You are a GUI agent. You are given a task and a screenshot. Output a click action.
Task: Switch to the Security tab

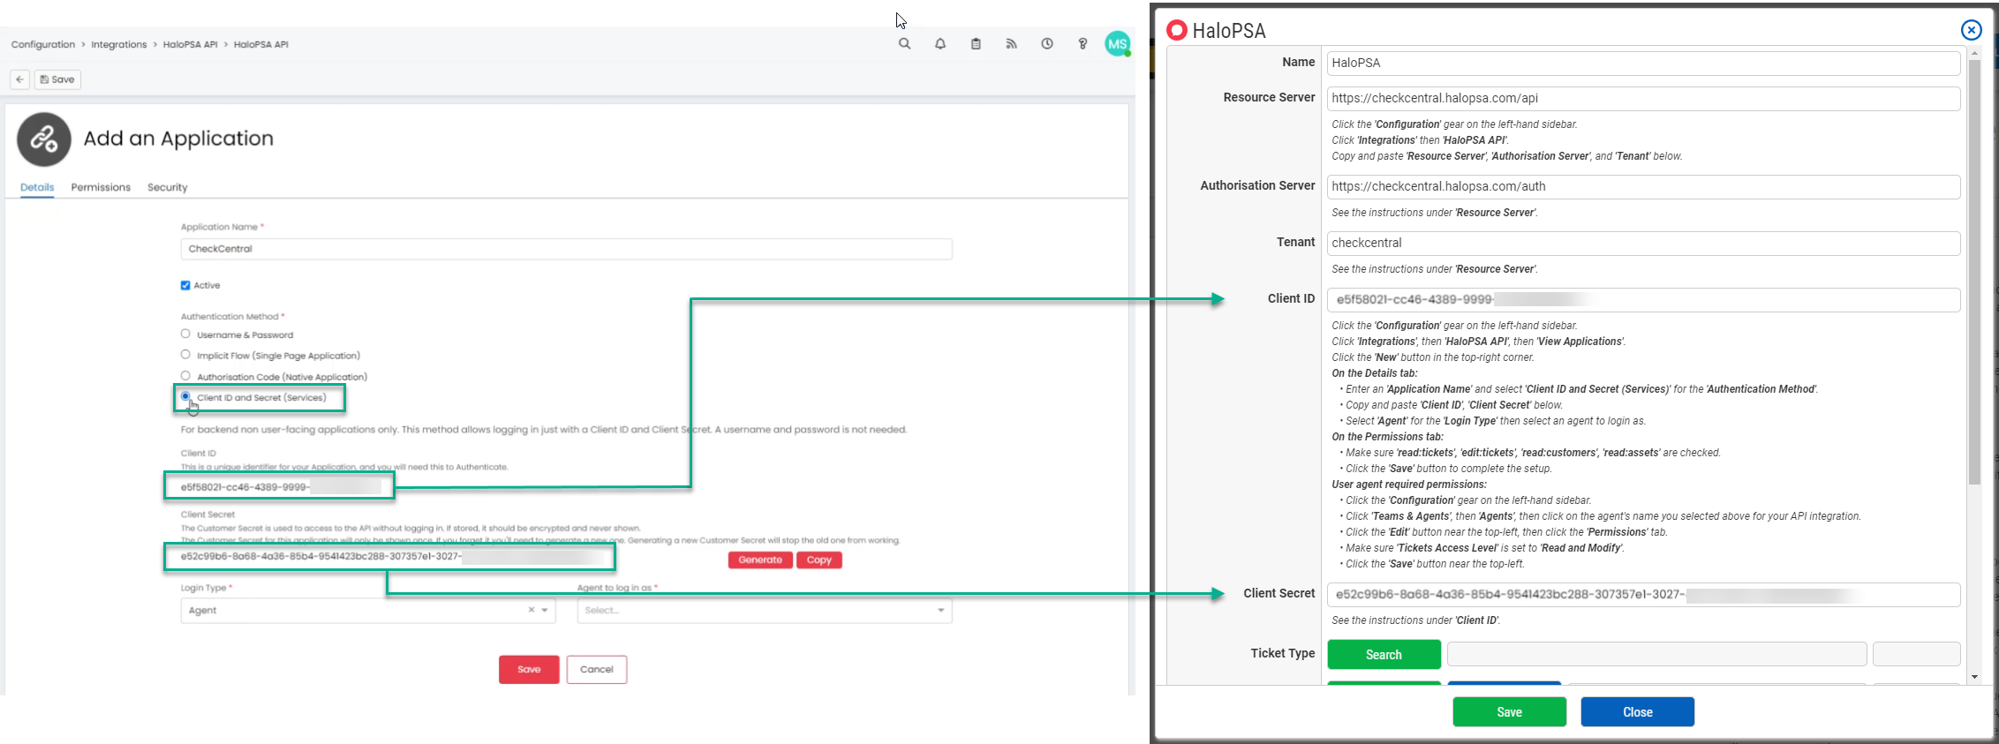(168, 187)
